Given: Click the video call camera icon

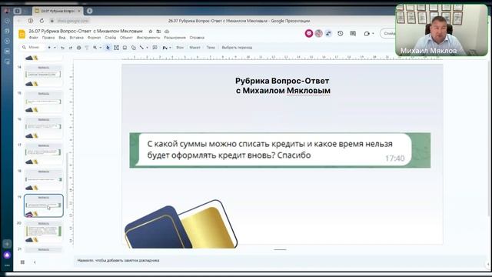Looking at the screenshot, I should click(x=367, y=33).
